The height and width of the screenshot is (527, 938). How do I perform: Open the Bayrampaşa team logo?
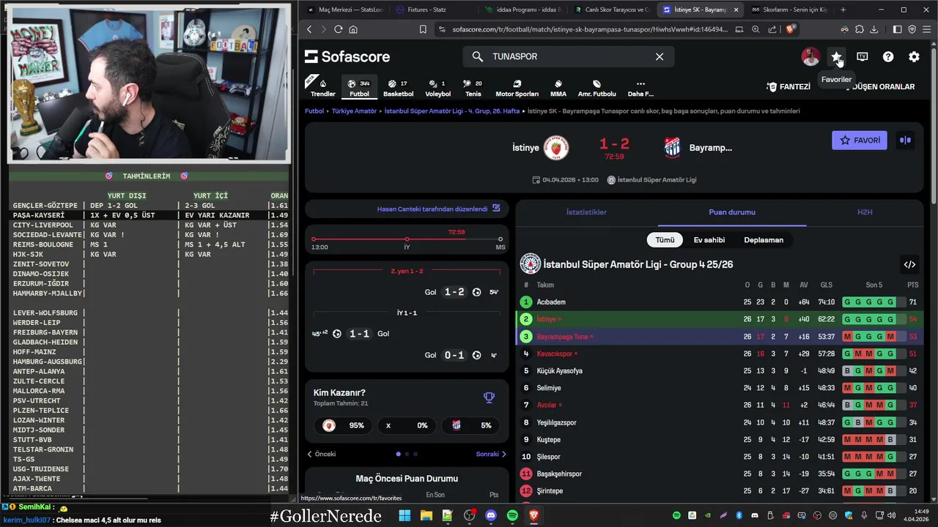(672, 148)
